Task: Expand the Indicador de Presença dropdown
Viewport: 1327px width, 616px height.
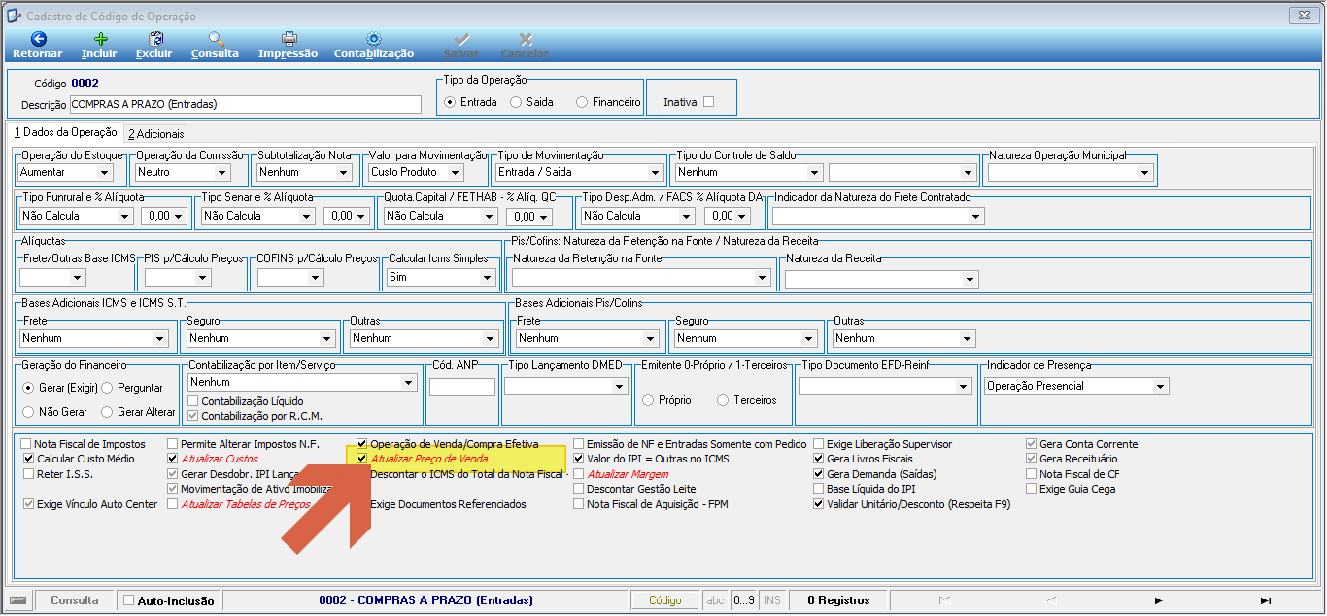Action: 1160,387
